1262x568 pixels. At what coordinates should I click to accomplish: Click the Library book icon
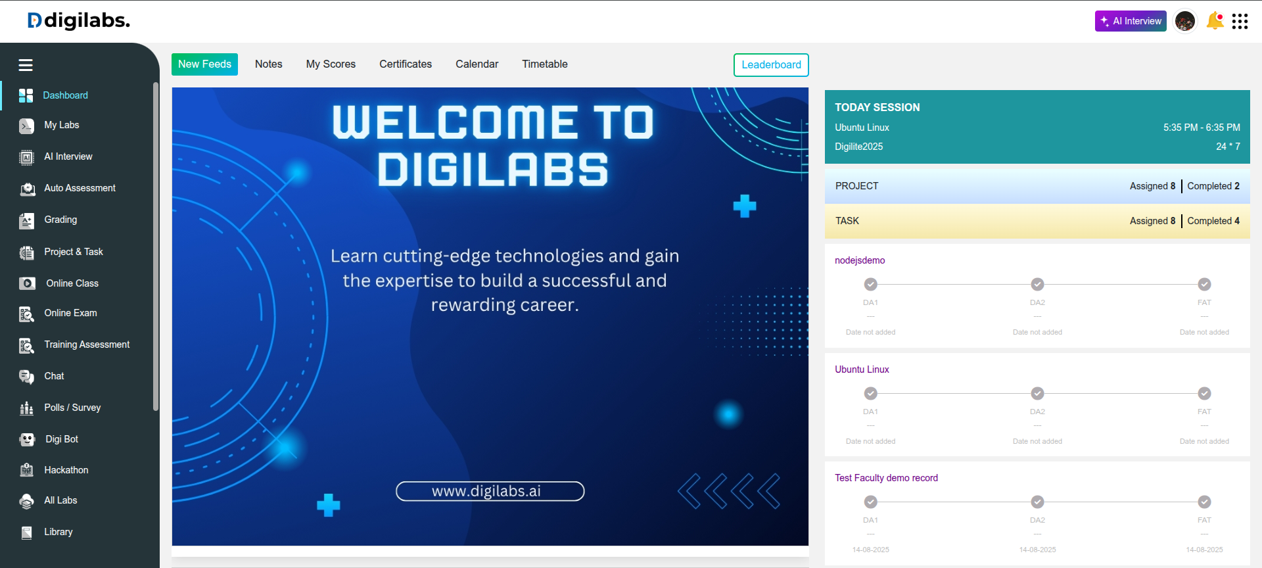pyautogui.click(x=26, y=532)
